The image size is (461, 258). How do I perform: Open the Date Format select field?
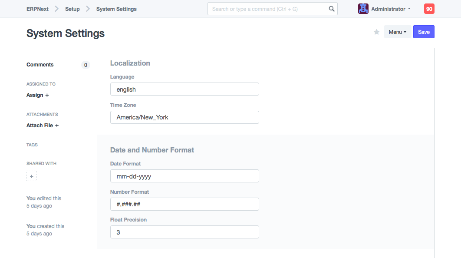(x=184, y=176)
